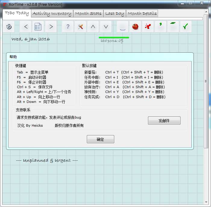Open the Activity Inventory tab
Image resolution: width=211 pixels, height=207 pixels.
point(52,14)
